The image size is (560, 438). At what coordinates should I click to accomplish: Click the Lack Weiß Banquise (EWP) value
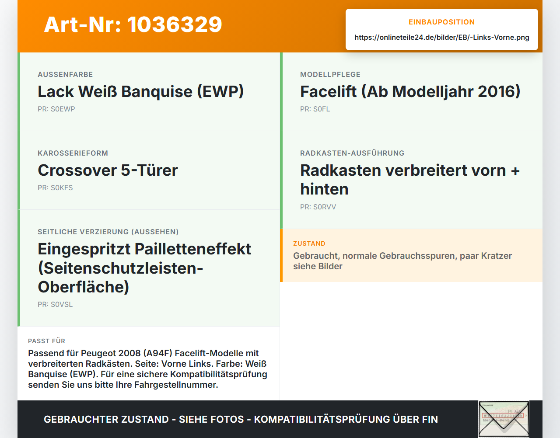pyautogui.click(x=140, y=91)
